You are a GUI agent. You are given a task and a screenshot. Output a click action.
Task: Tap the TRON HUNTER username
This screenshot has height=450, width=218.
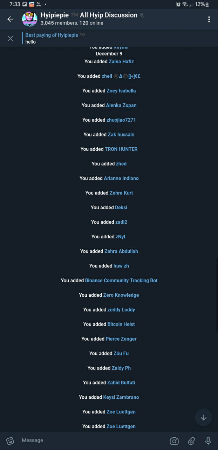click(121, 149)
